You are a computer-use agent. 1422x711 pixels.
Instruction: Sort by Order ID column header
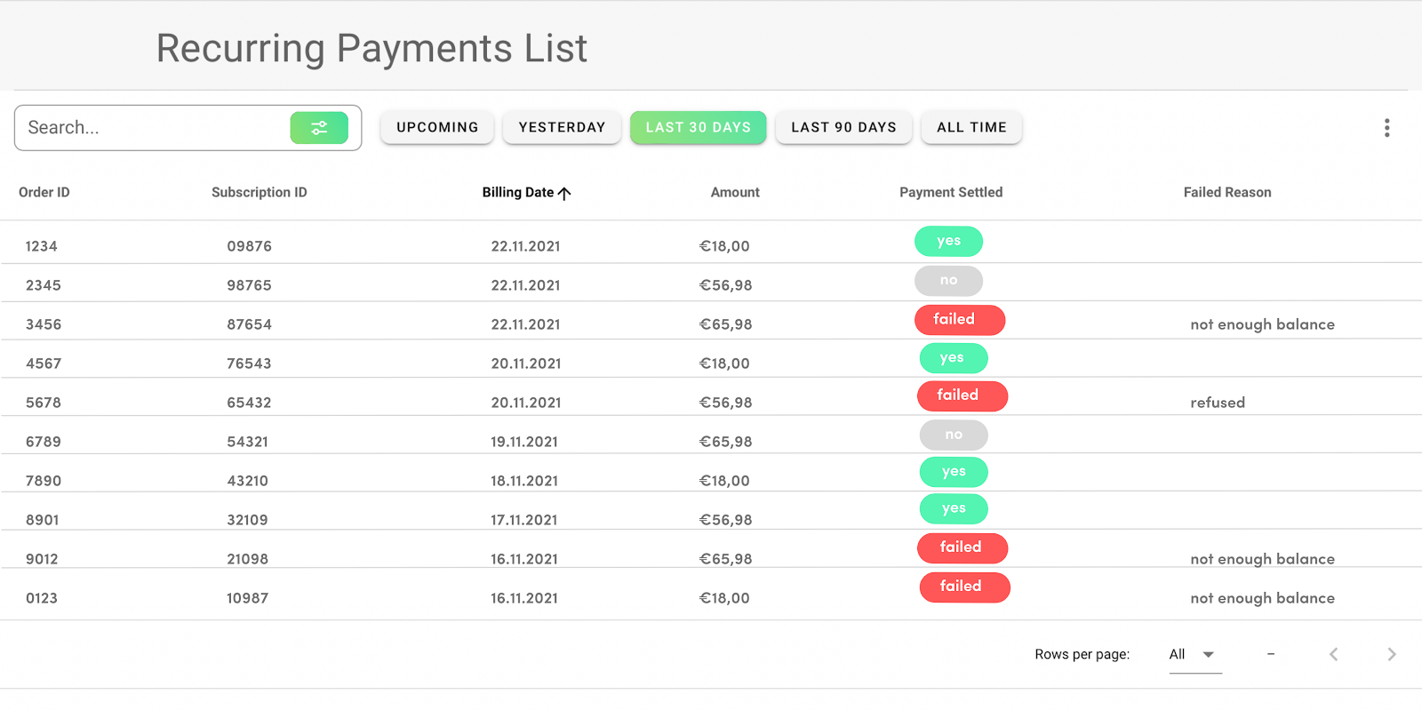[x=44, y=192]
